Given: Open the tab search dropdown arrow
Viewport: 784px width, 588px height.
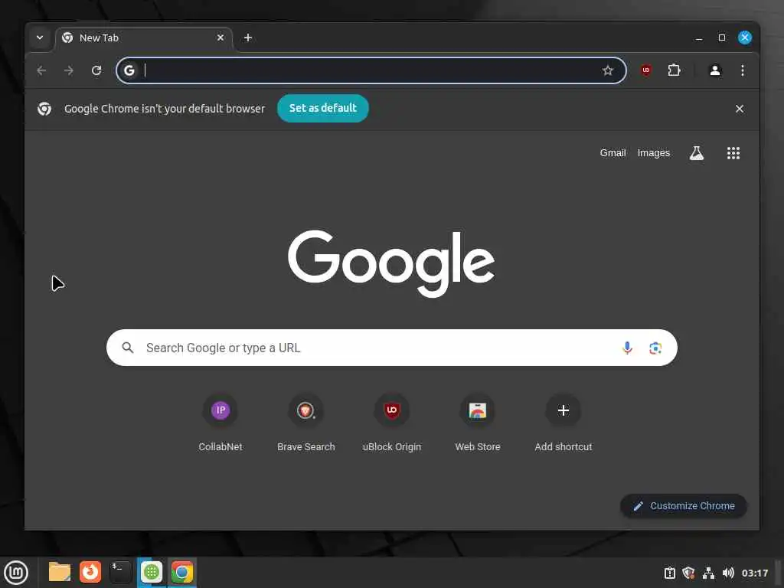Looking at the screenshot, I should 40,38.
